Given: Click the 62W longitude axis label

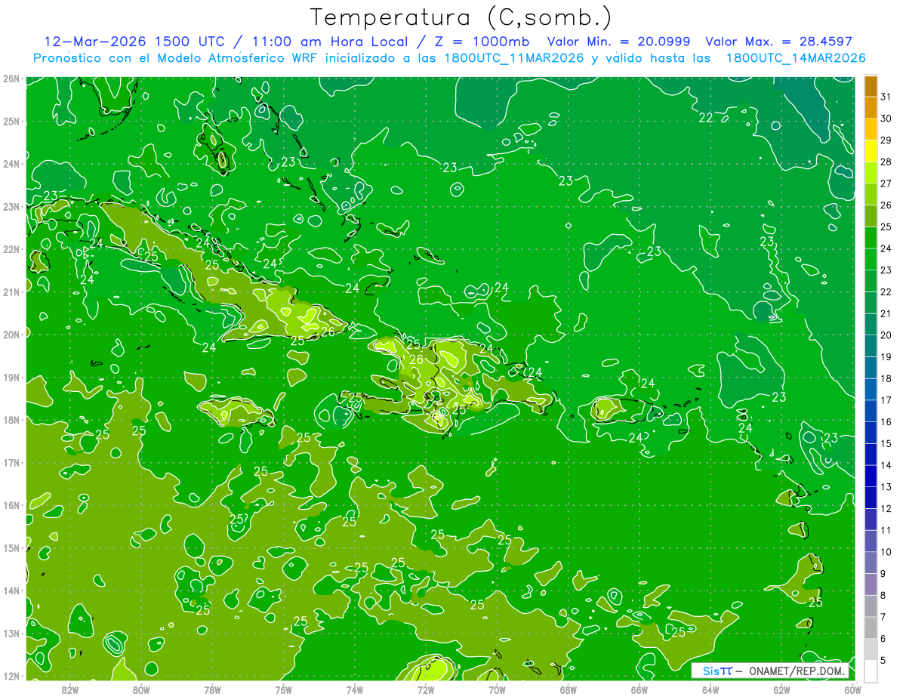Looking at the screenshot, I should [781, 689].
